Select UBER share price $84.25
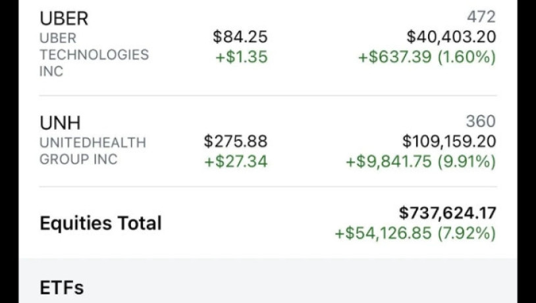Viewport: 536px width, 303px height. [x=240, y=37]
